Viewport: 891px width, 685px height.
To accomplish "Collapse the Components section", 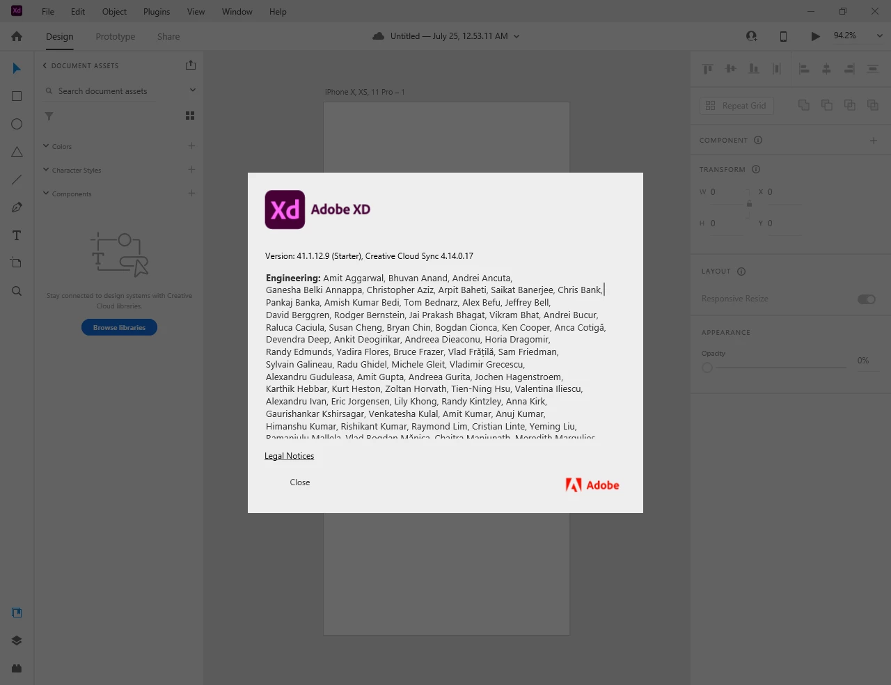I will (46, 194).
